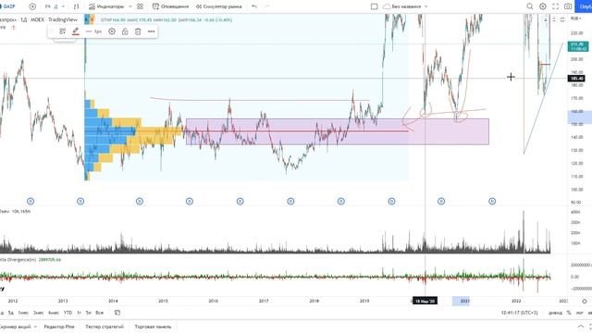Open the Индикаторы indicators dialog
Screen dimensions: 592x333
(x=106, y=6)
